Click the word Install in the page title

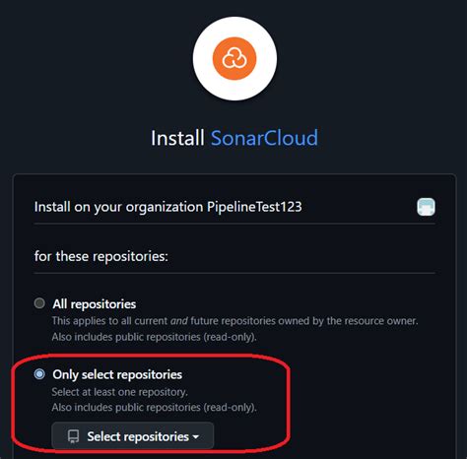177,138
